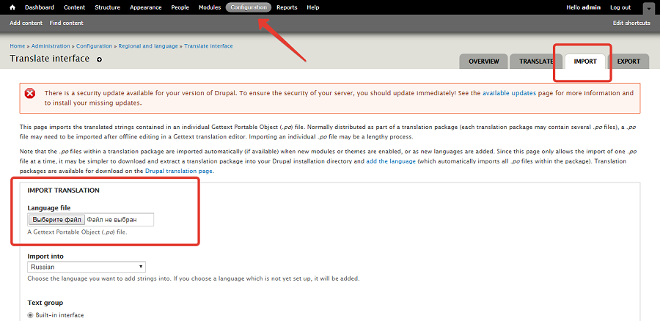This screenshot has width=660, height=321.
Task: Click the Файл не выбран text
Action: tap(112, 220)
